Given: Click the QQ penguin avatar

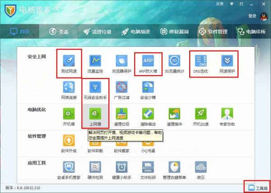Looking at the screenshot, I should click(264, 16).
